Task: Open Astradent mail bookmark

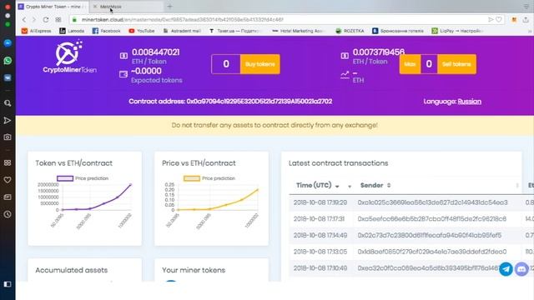Action: [182, 31]
